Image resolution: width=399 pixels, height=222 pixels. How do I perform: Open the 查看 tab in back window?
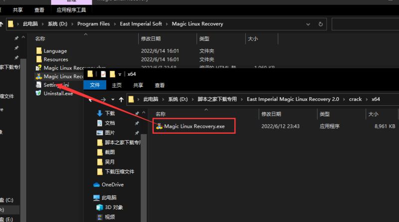pos(39,10)
